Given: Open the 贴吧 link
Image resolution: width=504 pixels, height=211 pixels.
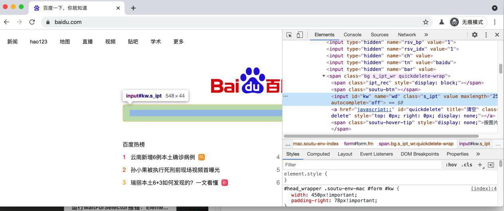Looking at the screenshot, I should pyautogui.click(x=133, y=41).
